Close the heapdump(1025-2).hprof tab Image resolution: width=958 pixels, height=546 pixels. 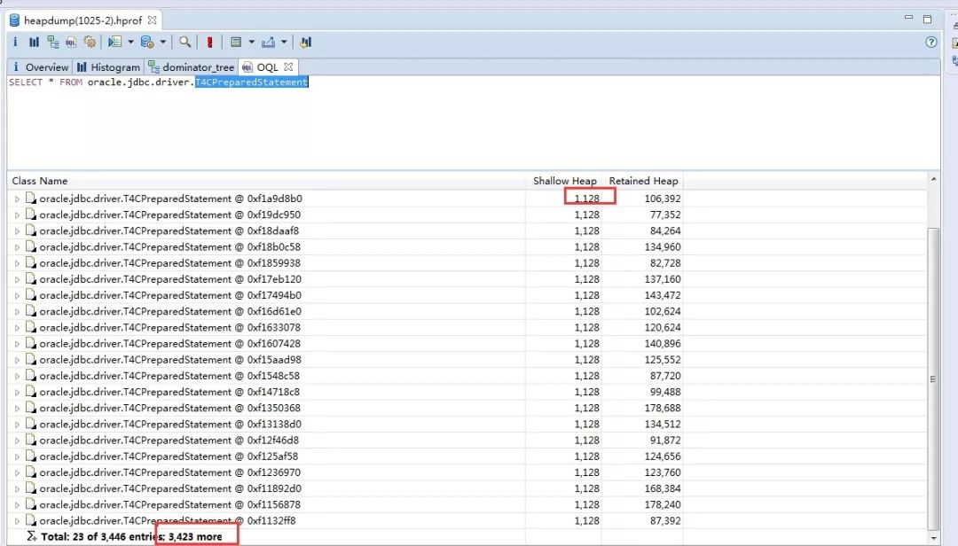tap(153, 20)
